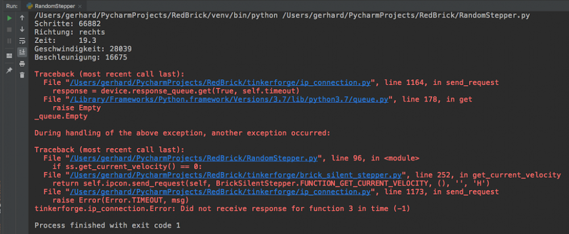The height and width of the screenshot is (234, 569).
Task: Print console output with printer icon
Action: coord(22,64)
